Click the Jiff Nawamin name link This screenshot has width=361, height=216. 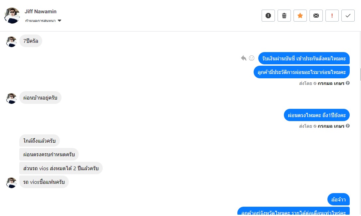[41, 12]
